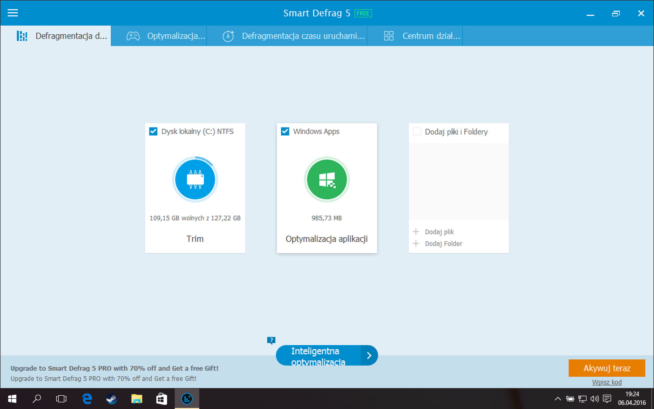Click the FREE badge next to title

[363, 13]
